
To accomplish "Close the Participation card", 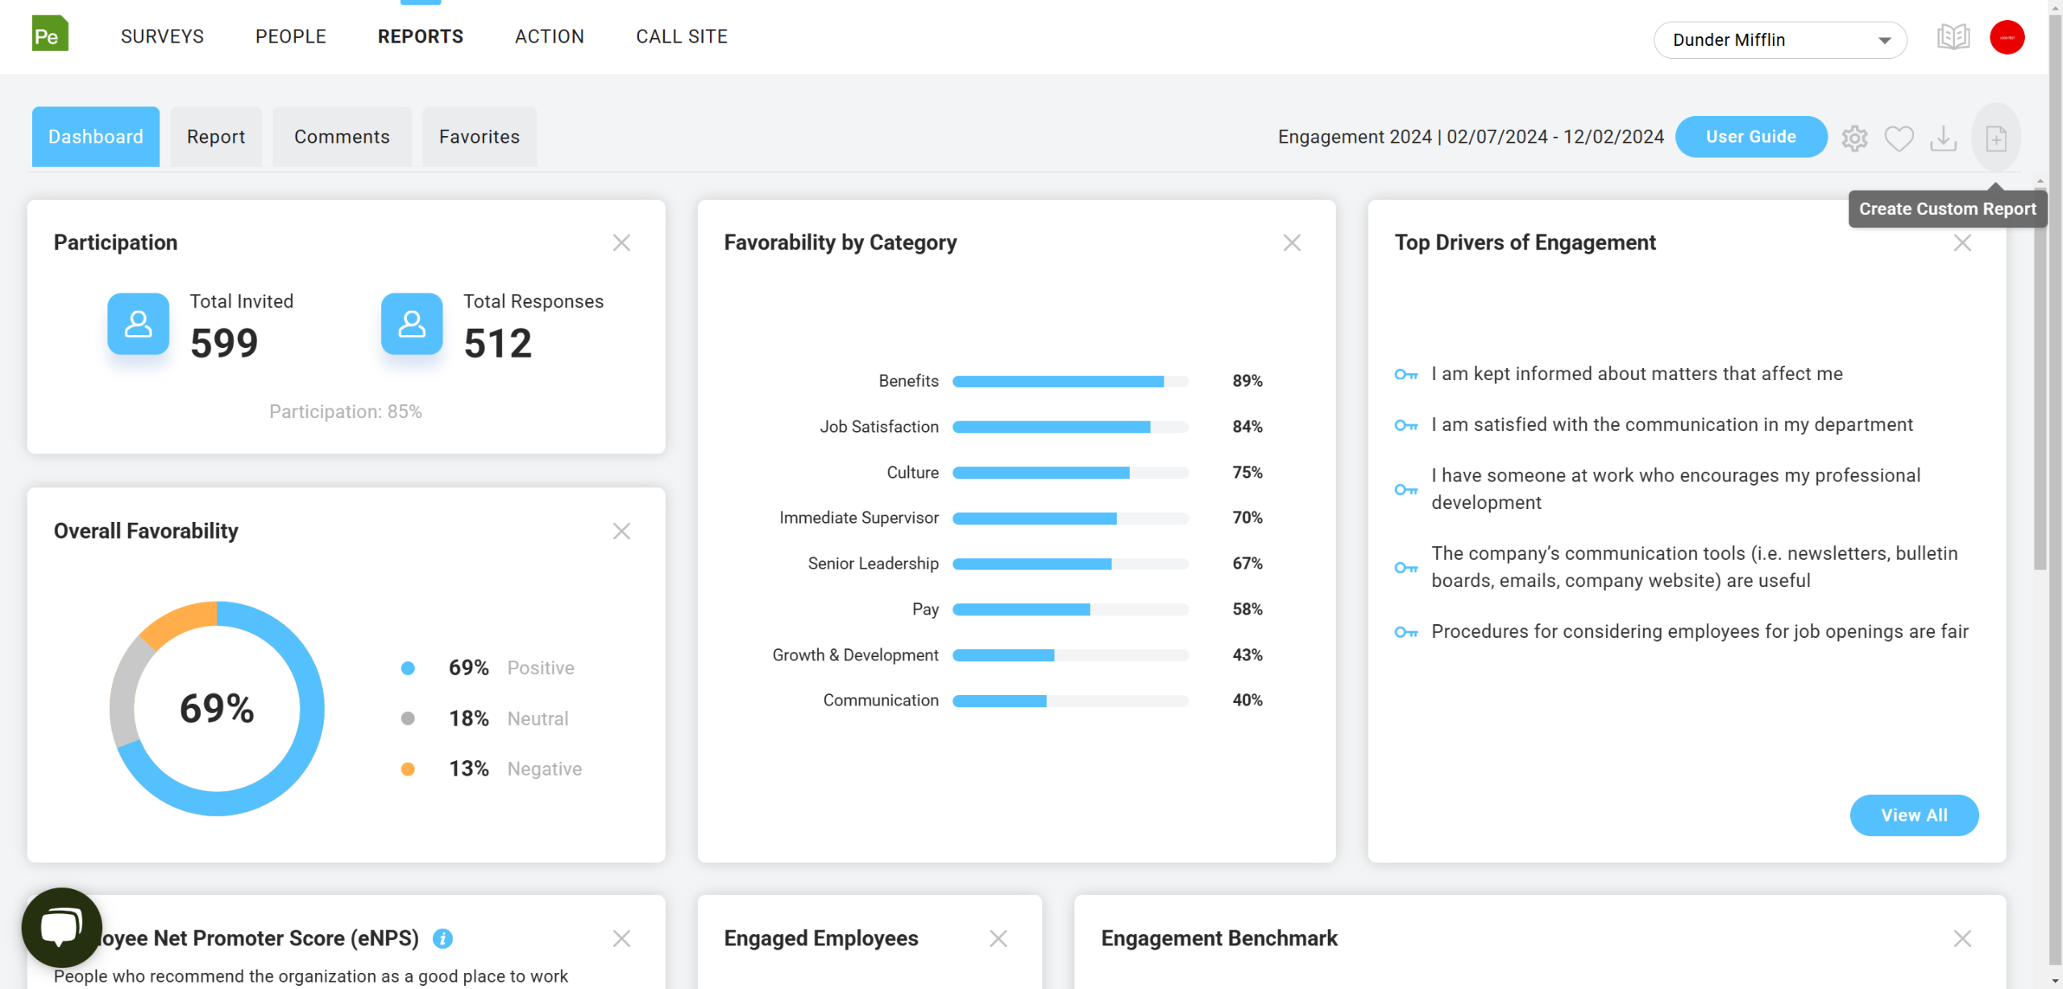I will pyautogui.click(x=621, y=242).
